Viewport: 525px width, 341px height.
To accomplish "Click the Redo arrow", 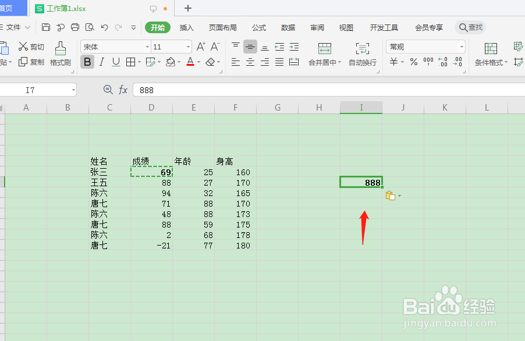I will [x=119, y=27].
